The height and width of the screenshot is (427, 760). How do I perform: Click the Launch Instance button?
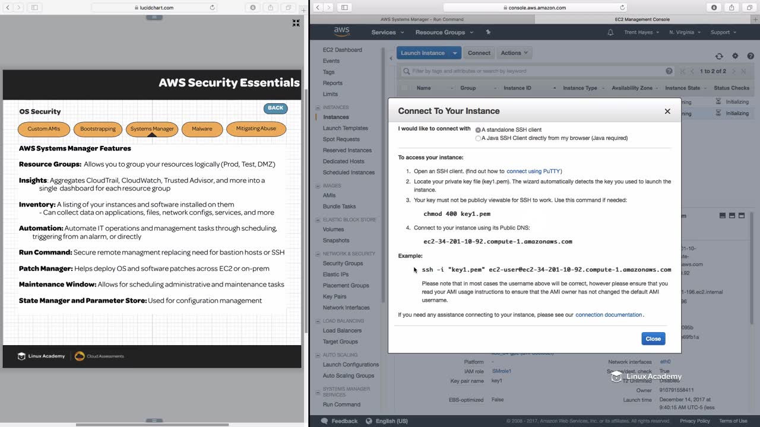pos(423,53)
